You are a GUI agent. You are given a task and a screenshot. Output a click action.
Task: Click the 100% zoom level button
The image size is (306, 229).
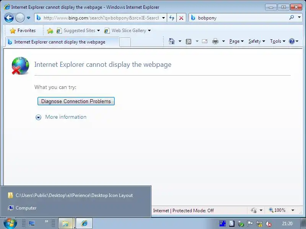coord(277,210)
